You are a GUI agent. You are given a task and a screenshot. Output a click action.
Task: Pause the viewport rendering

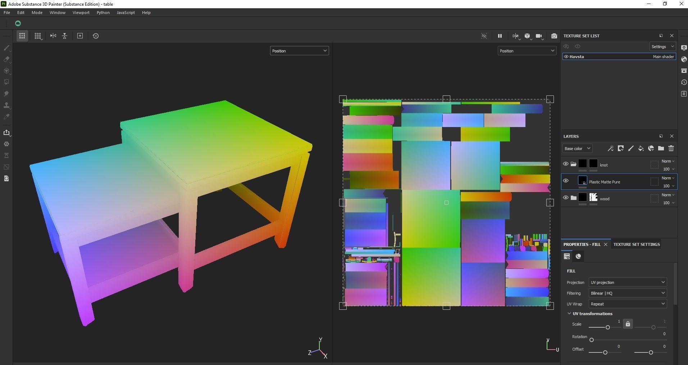(500, 36)
